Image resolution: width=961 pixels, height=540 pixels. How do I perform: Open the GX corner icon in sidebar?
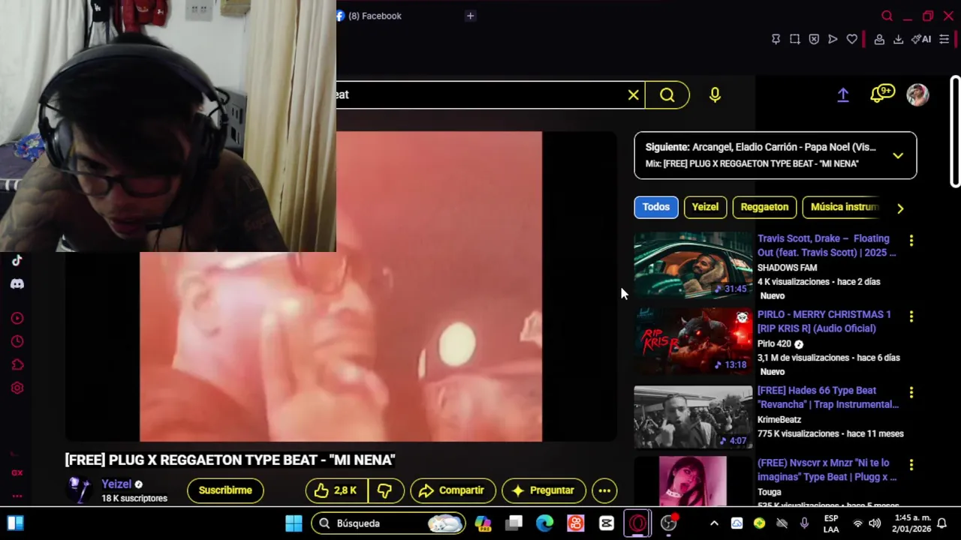coord(17,472)
